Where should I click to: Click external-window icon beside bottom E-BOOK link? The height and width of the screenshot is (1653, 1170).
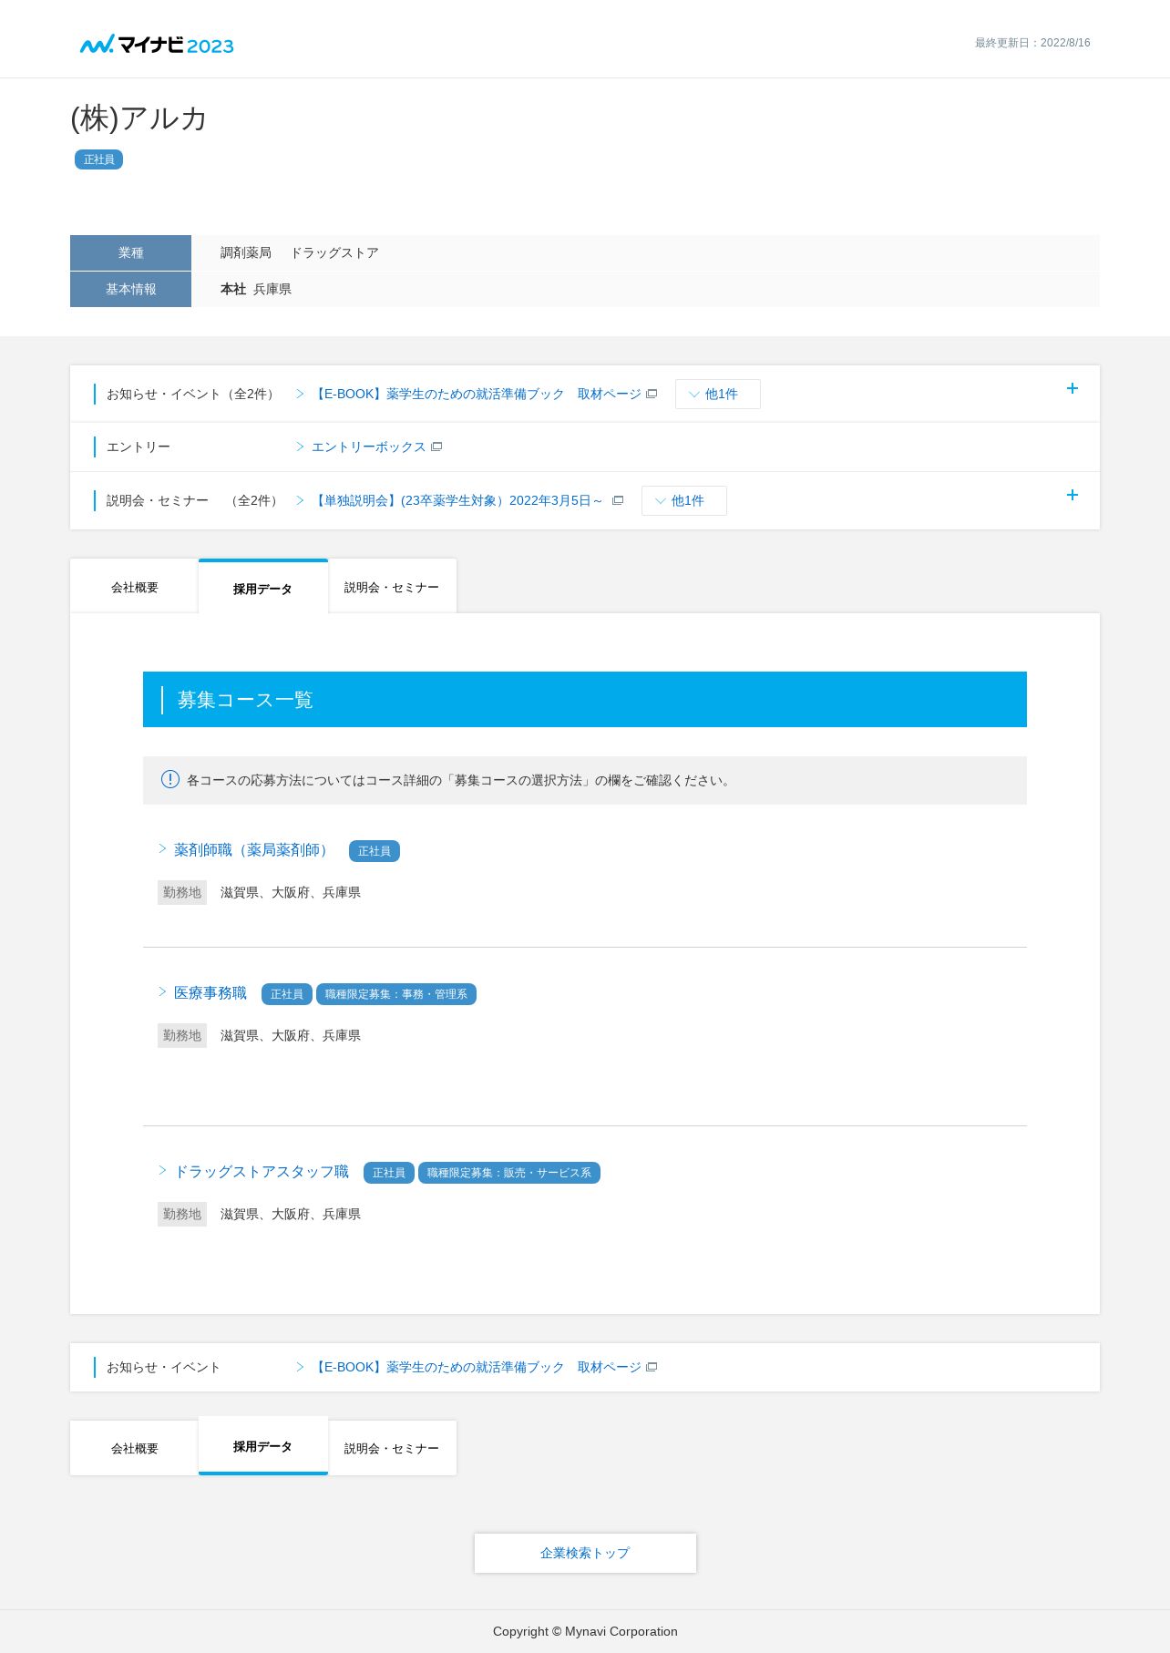pos(652,1367)
